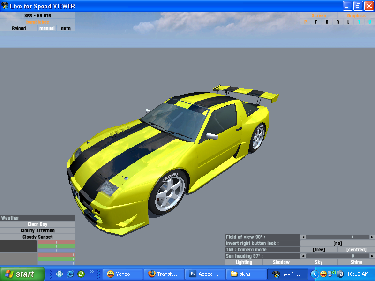This screenshot has height=281, width=375.
Task: Select the XRR - XR GTR car selector
Action: (37, 15)
